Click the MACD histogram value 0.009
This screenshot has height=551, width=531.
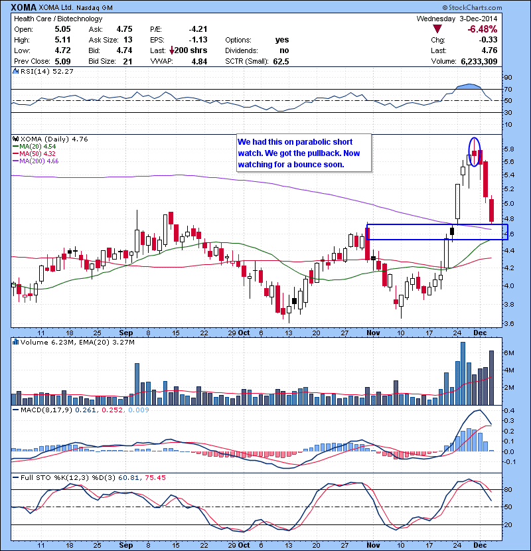tap(139, 410)
